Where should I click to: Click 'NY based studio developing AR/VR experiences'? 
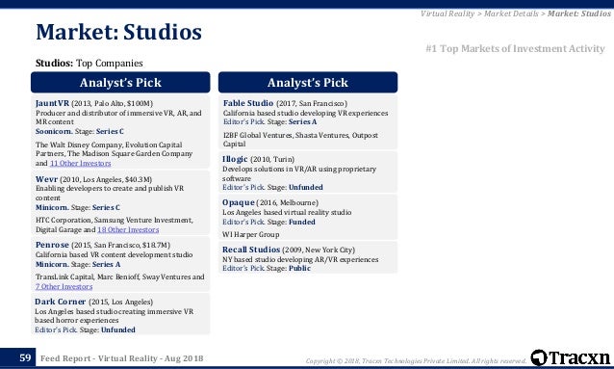(x=300, y=259)
